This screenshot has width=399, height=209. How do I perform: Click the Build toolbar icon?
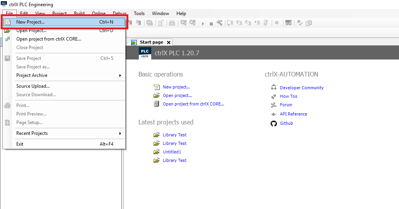pos(172,23)
